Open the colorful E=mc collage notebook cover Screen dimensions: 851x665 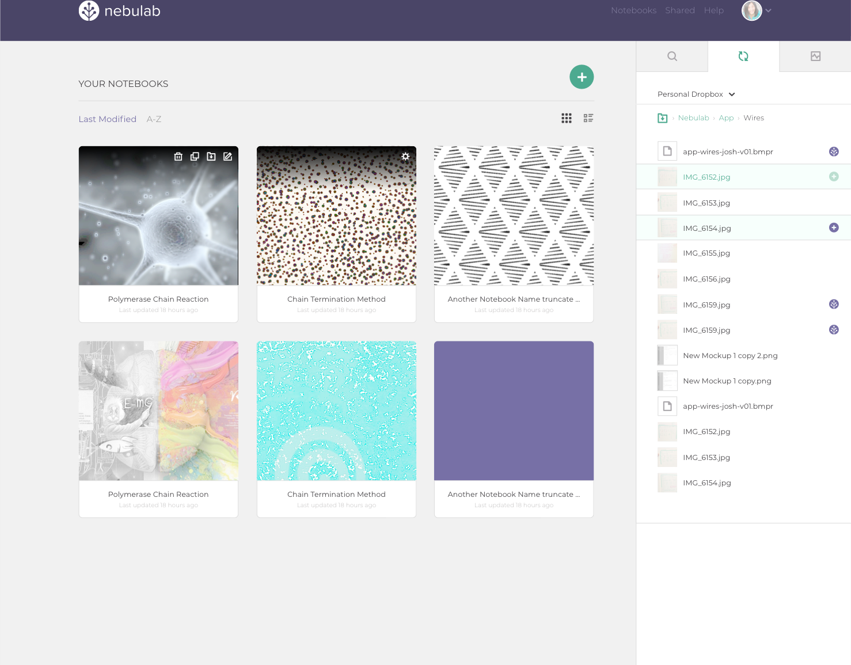[158, 411]
